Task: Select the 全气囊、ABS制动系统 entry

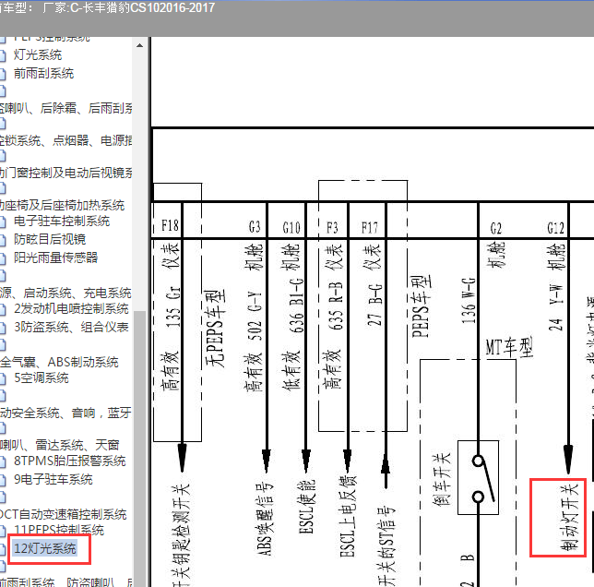Action: click(59, 362)
